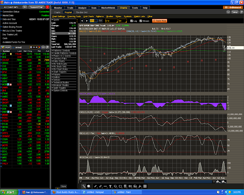The width and height of the screenshot is (244, 195).
Task: Select the ellipse drawing tool
Action: 115,186
